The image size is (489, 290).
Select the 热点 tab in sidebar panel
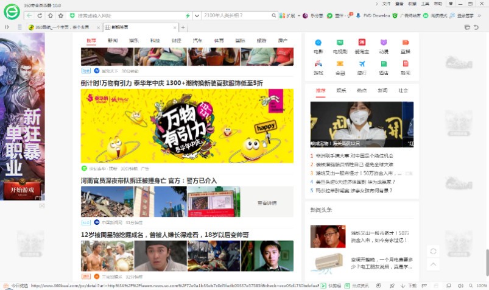pos(362,90)
